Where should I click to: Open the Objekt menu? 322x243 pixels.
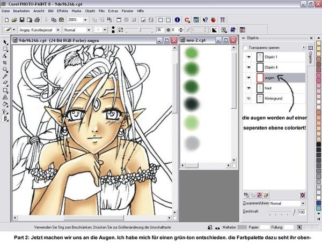tap(90, 11)
